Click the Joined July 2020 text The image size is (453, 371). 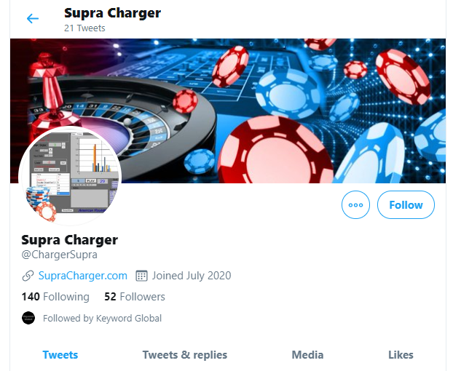click(x=192, y=276)
